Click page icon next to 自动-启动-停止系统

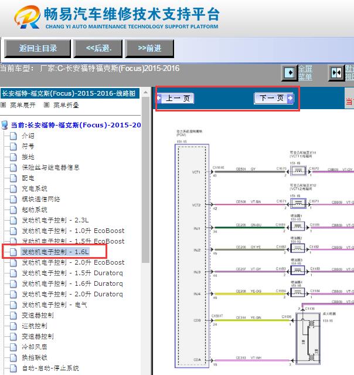point(13,368)
